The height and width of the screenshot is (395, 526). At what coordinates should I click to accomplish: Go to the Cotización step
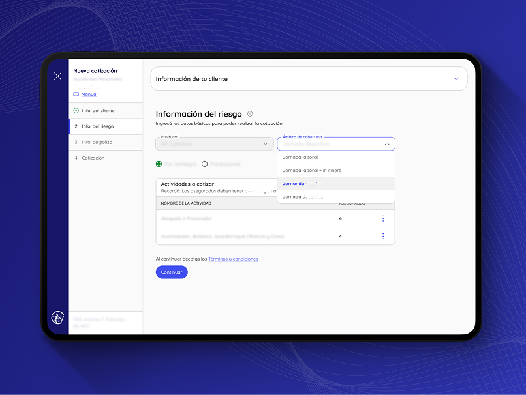coord(93,158)
